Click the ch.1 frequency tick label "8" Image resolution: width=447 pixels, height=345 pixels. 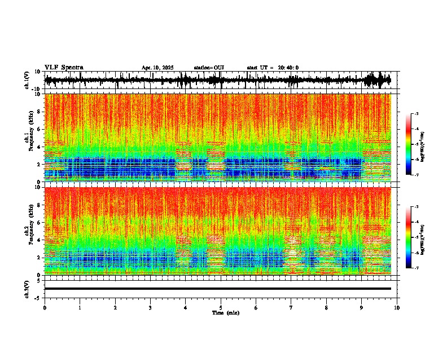(39, 112)
